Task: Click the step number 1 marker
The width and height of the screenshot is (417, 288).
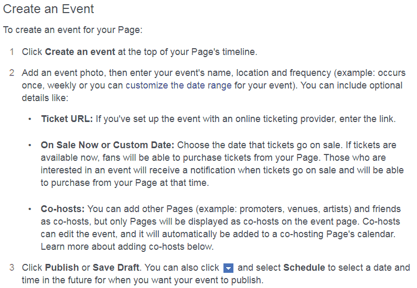Action: [12, 52]
